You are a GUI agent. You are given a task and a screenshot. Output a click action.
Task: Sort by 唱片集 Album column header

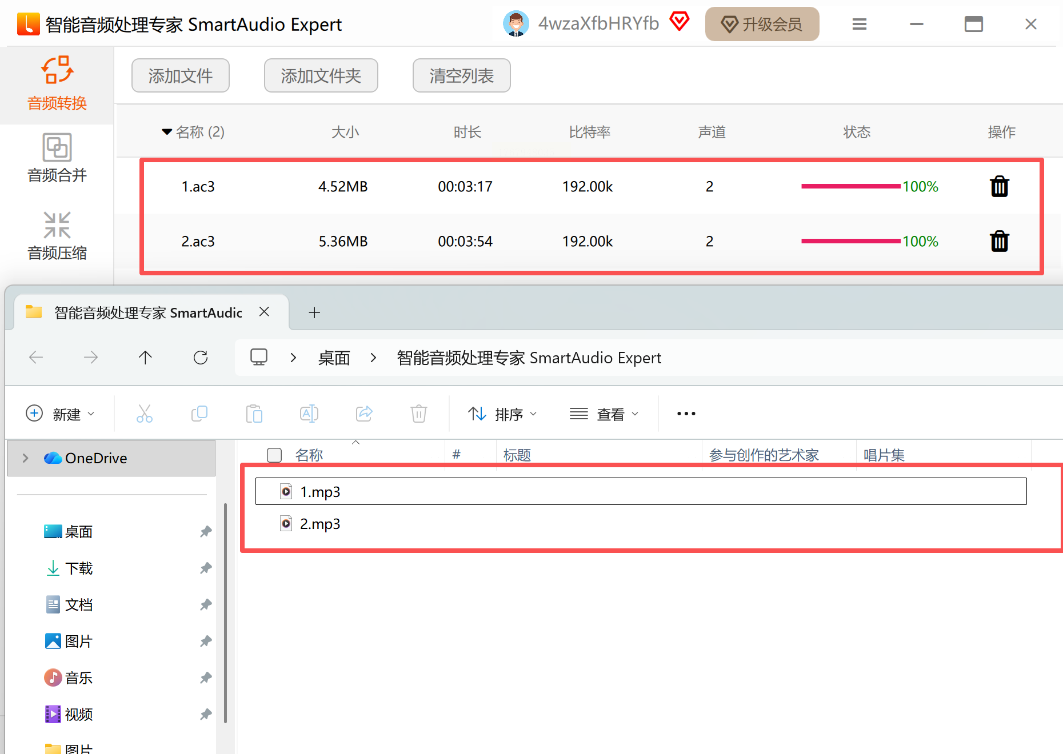(x=884, y=455)
